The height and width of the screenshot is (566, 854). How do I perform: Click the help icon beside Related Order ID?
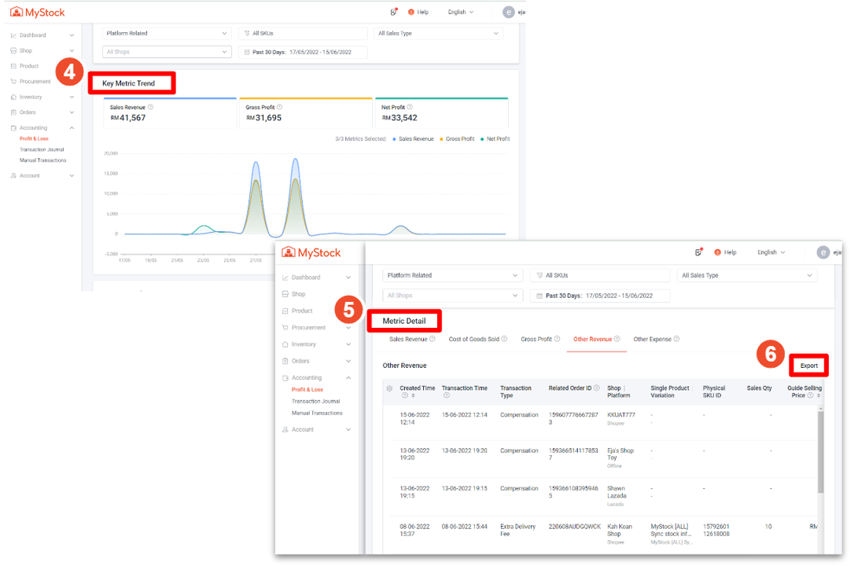click(597, 388)
